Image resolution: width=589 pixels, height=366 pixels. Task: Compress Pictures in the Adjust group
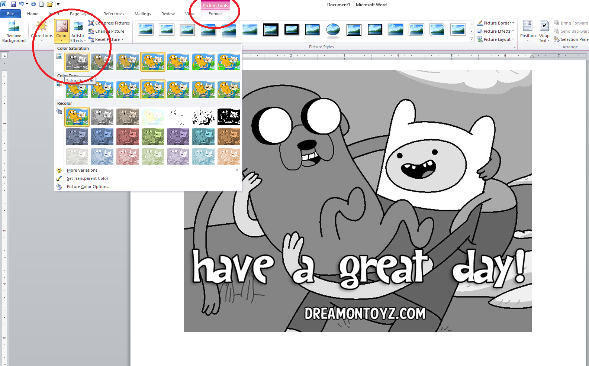tap(109, 23)
